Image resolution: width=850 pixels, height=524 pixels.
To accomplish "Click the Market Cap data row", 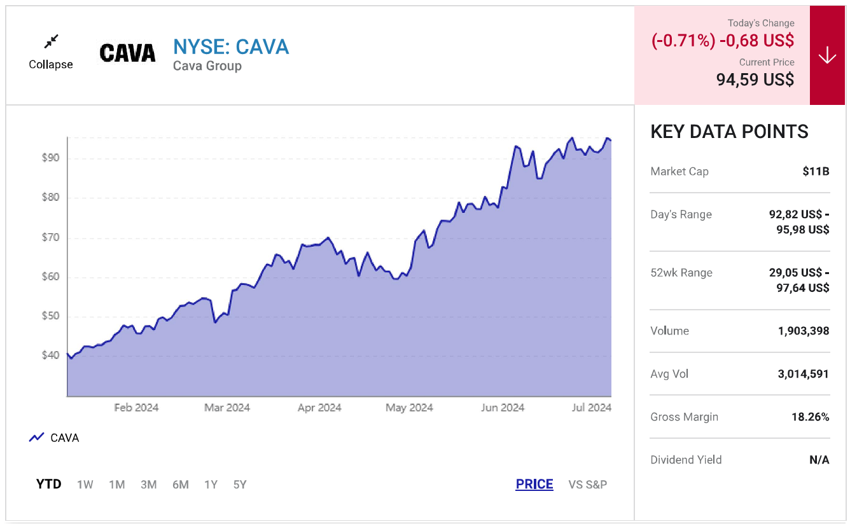I will tap(739, 171).
